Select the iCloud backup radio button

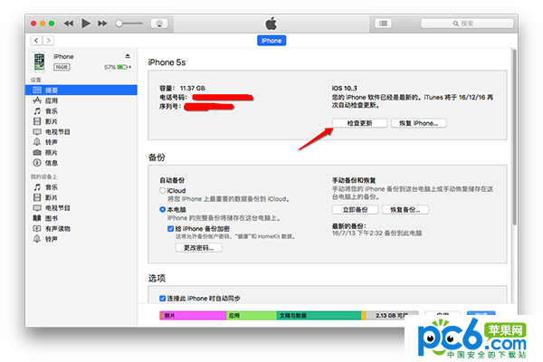tap(163, 191)
